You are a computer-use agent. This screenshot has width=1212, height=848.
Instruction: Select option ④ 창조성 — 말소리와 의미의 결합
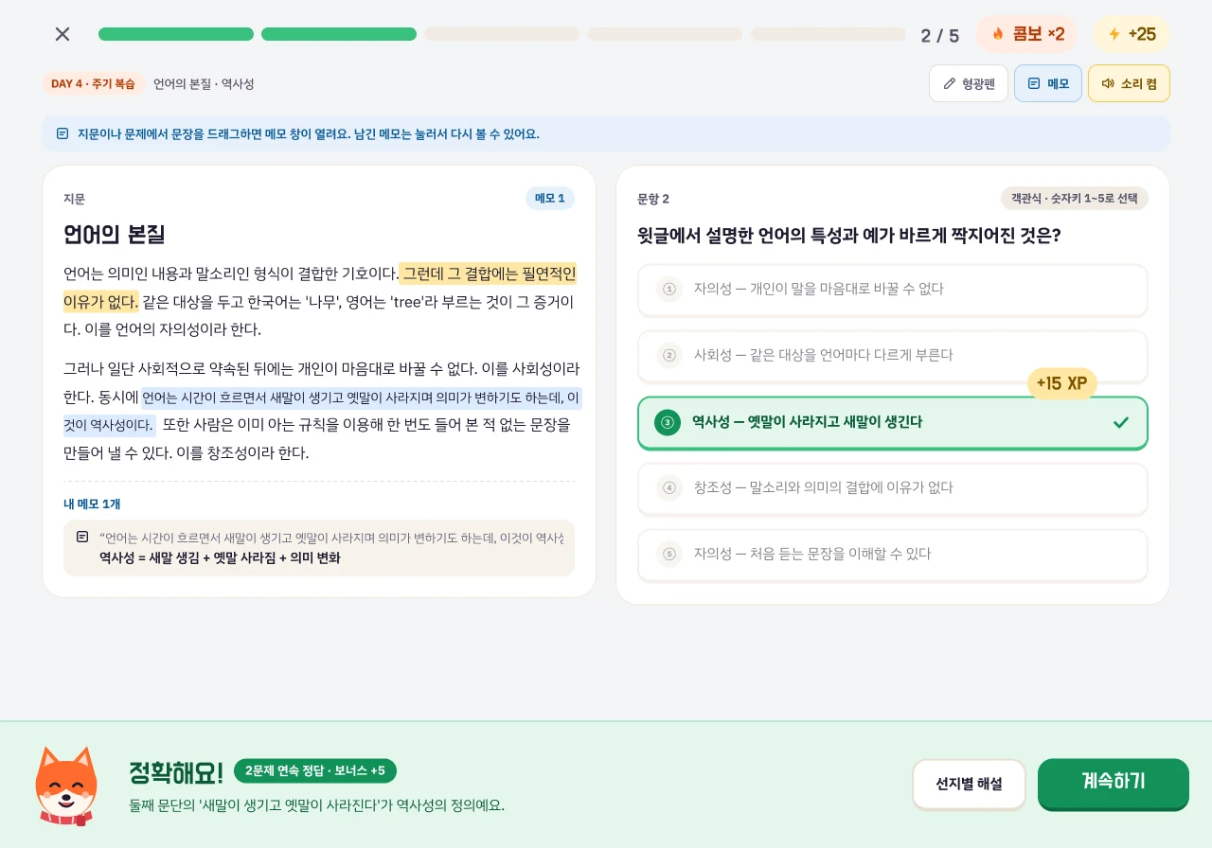point(893,488)
